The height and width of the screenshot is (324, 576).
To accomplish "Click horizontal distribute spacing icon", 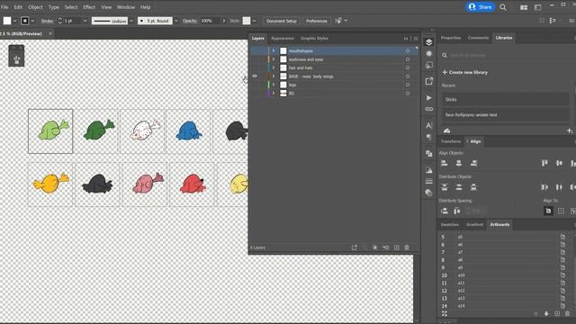I will pyautogui.click(x=456, y=211).
